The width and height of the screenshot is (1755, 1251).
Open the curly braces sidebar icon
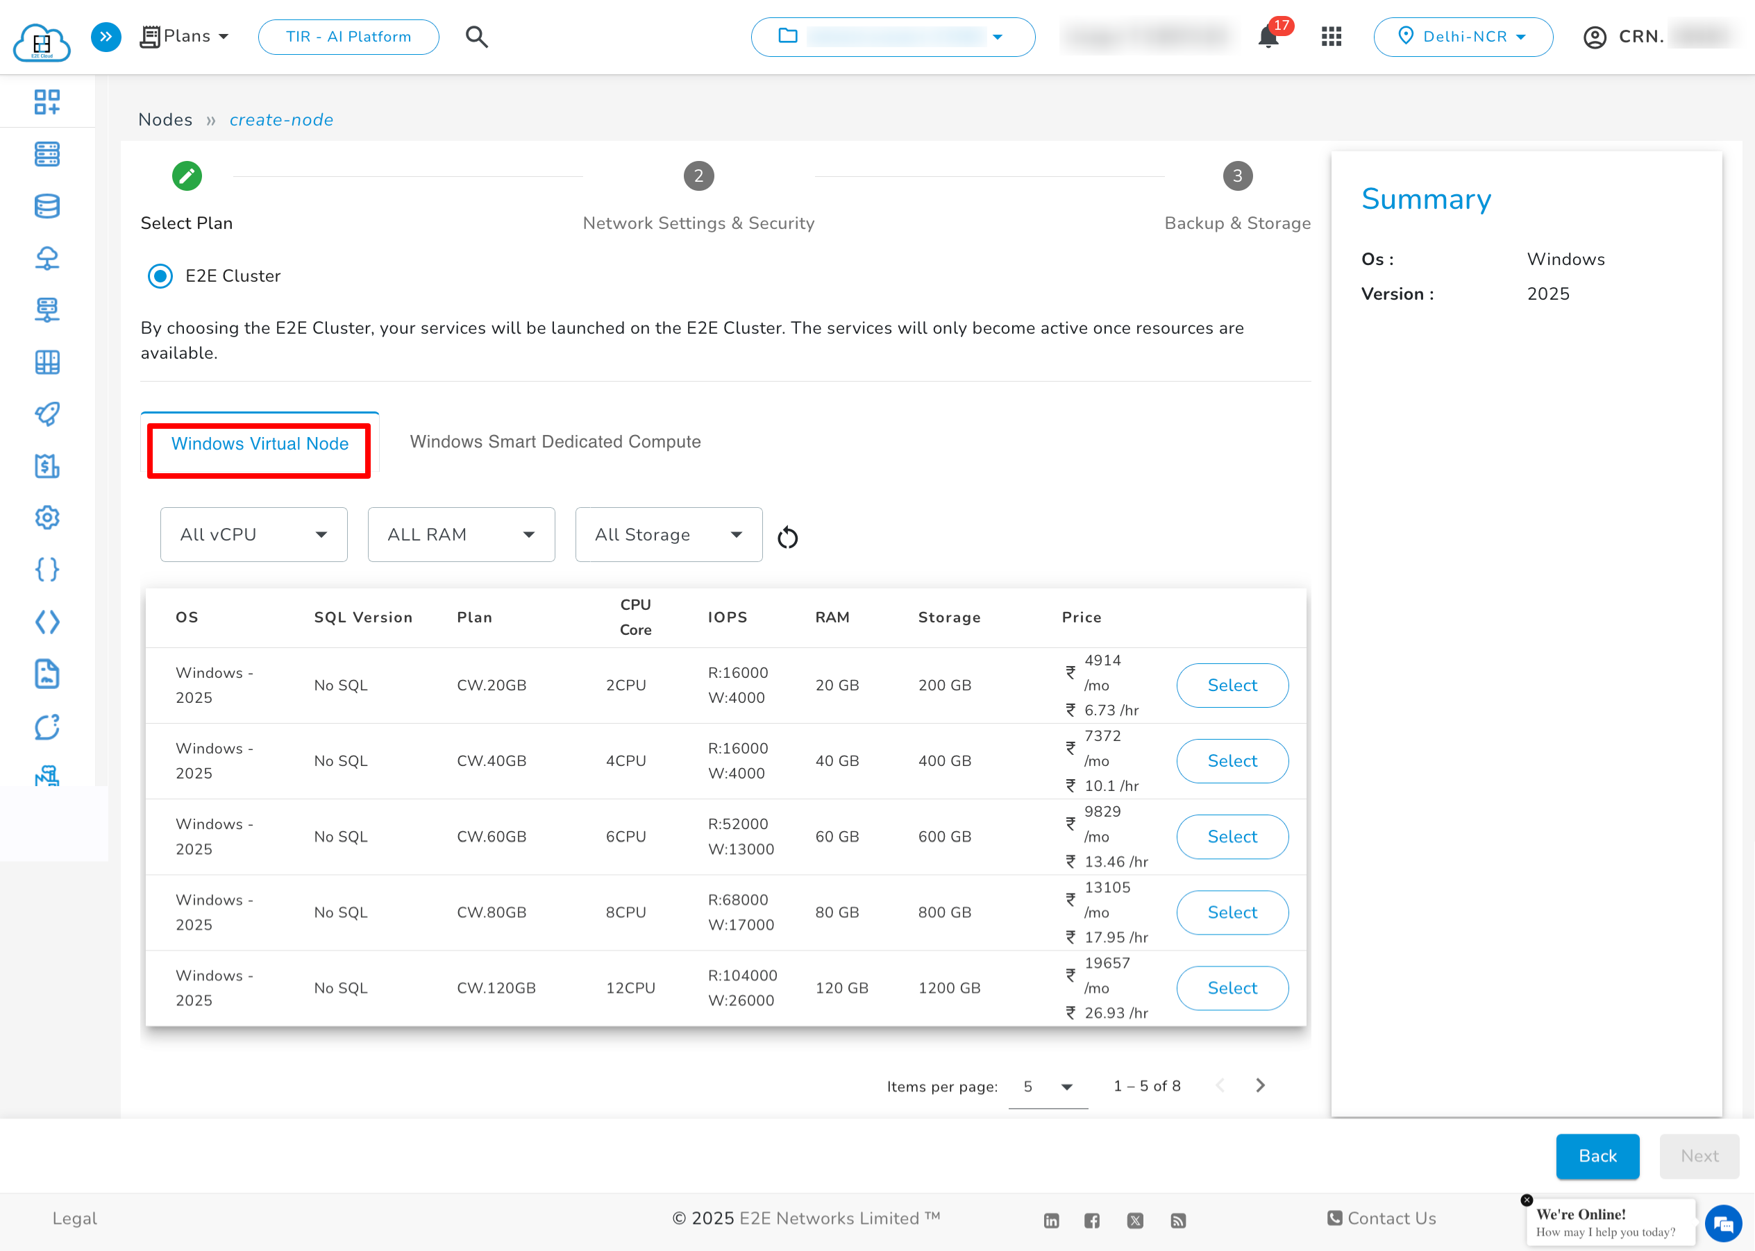pyautogui.click(x=47, y=570)
